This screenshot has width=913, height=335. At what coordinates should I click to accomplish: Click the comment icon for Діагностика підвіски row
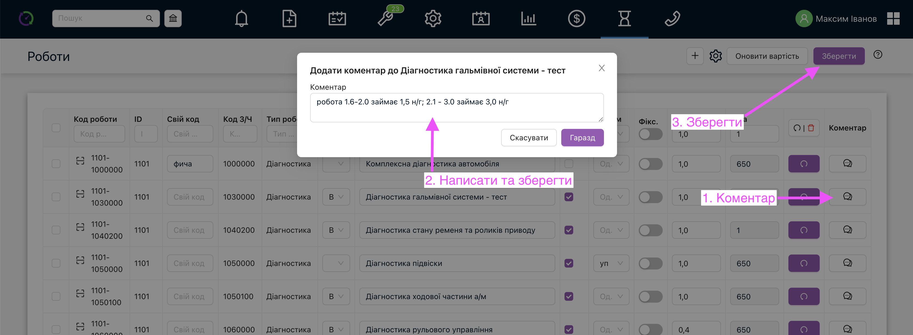point(847,263)
